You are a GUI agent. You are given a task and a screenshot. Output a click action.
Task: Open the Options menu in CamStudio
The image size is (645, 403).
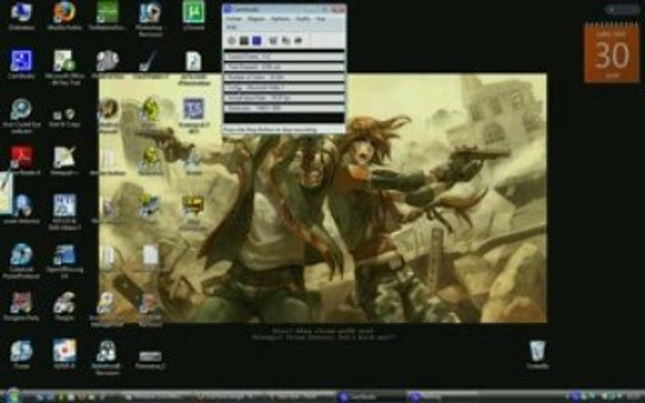[x=281, y=19]
